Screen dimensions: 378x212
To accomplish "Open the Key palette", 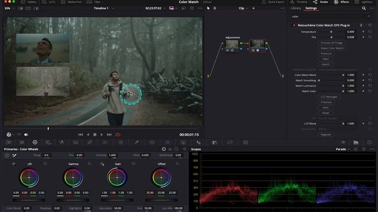I will pyautogui.click(x=214, y=143).
